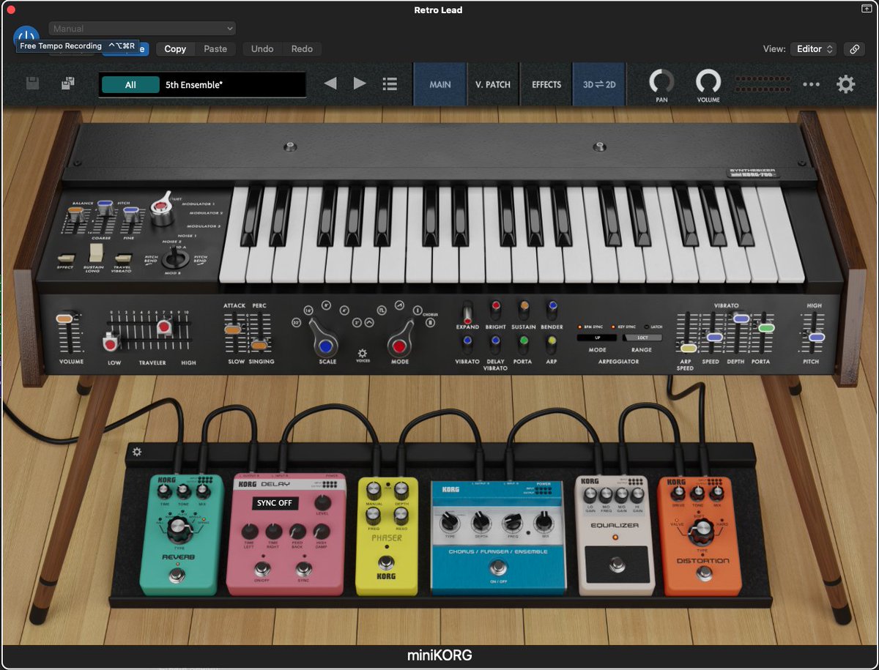Click the Reverb MIX knob

(202, 491)
